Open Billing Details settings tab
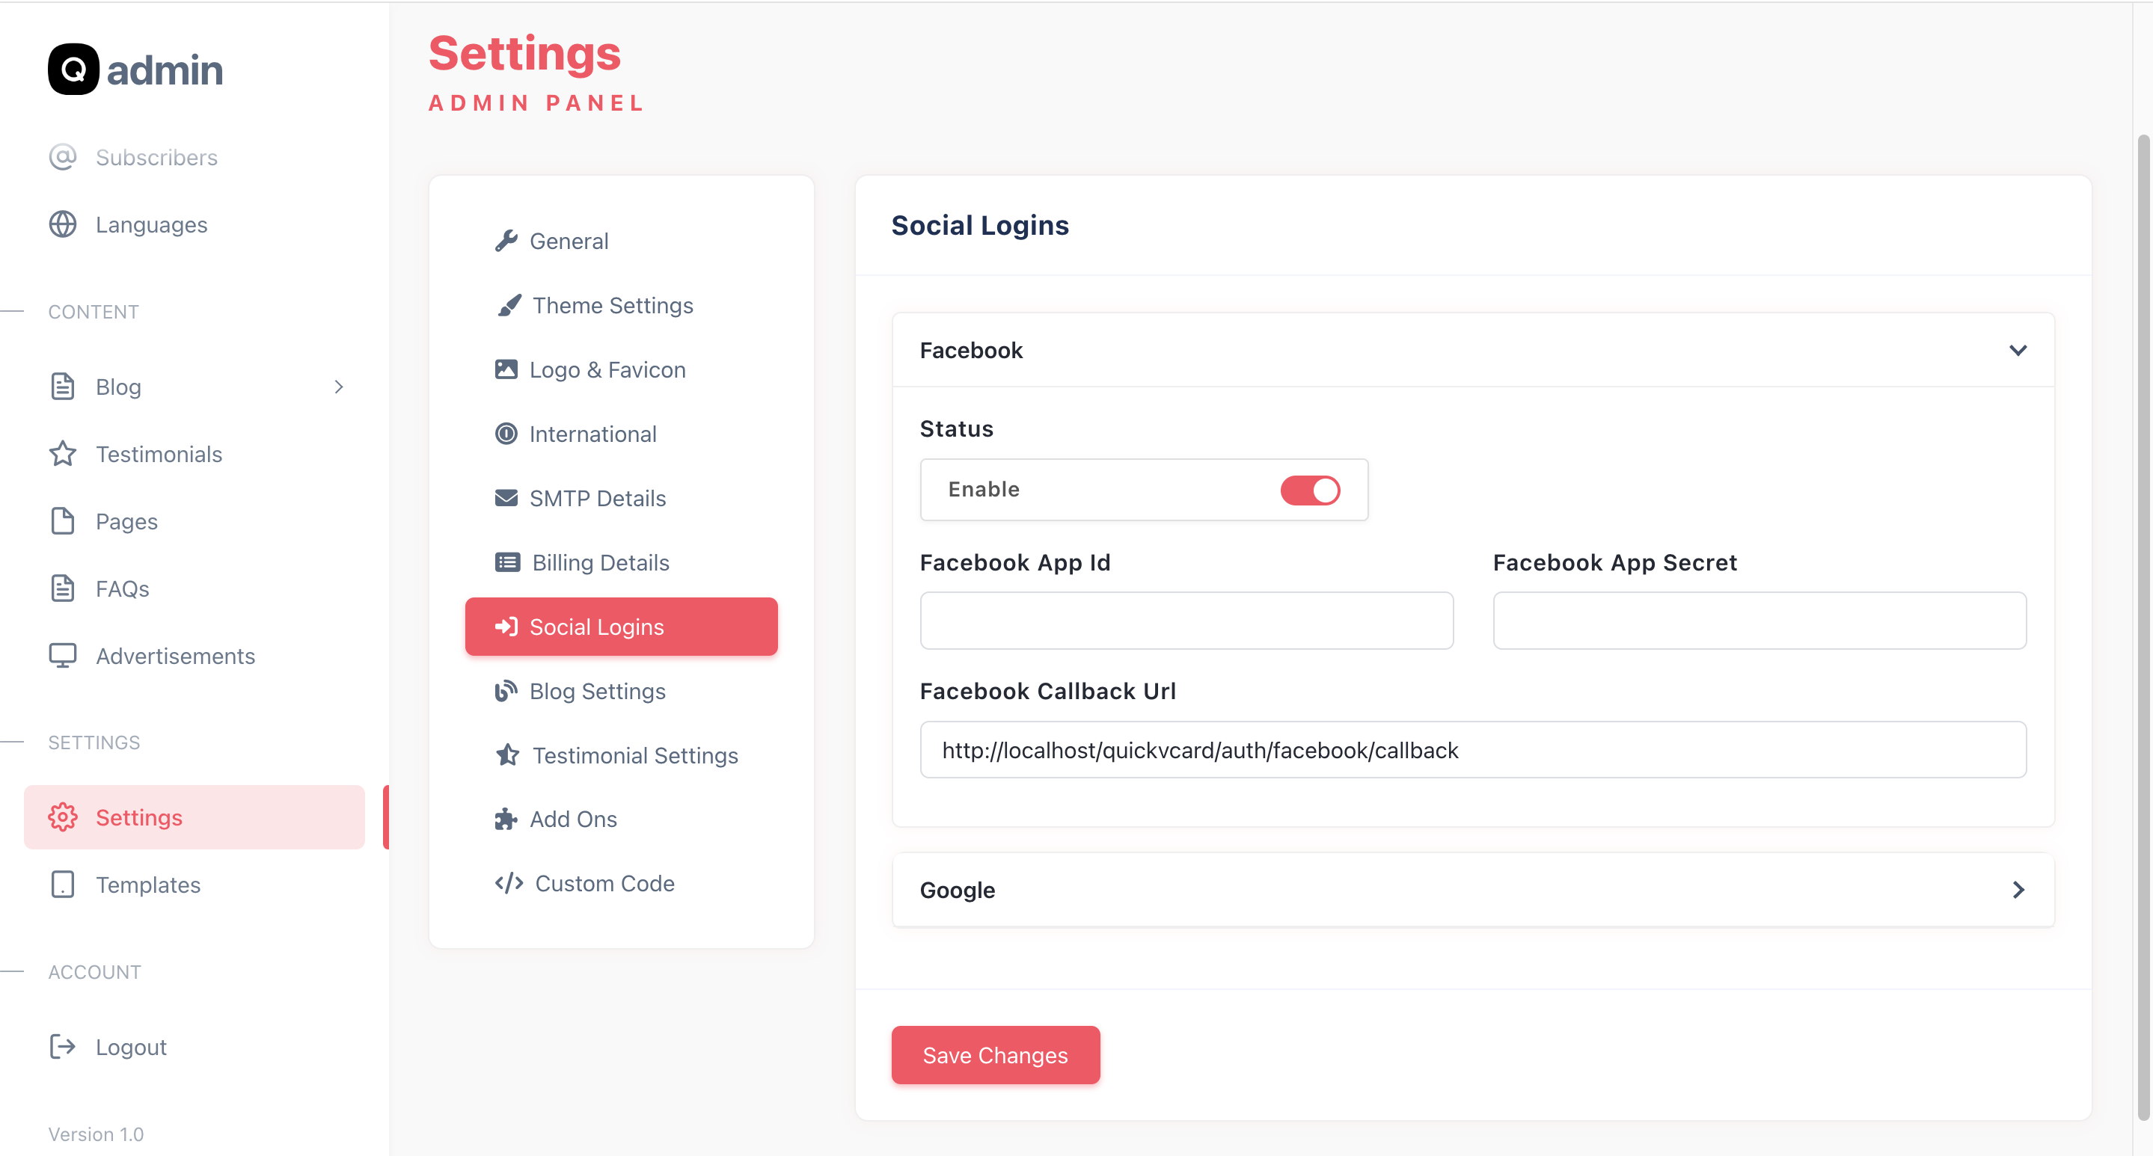 click(x=600, y=562)
